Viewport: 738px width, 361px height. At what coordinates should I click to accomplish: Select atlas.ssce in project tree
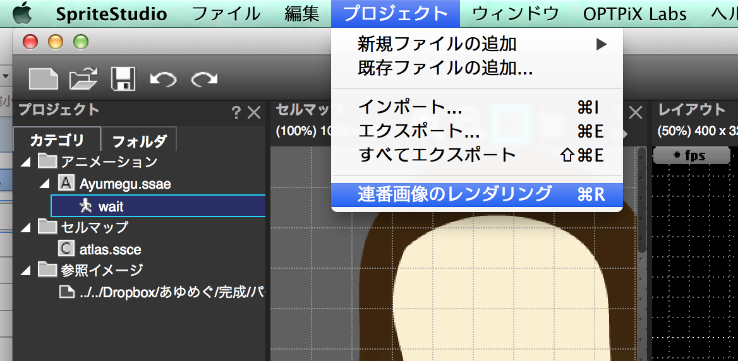(110, 249)
